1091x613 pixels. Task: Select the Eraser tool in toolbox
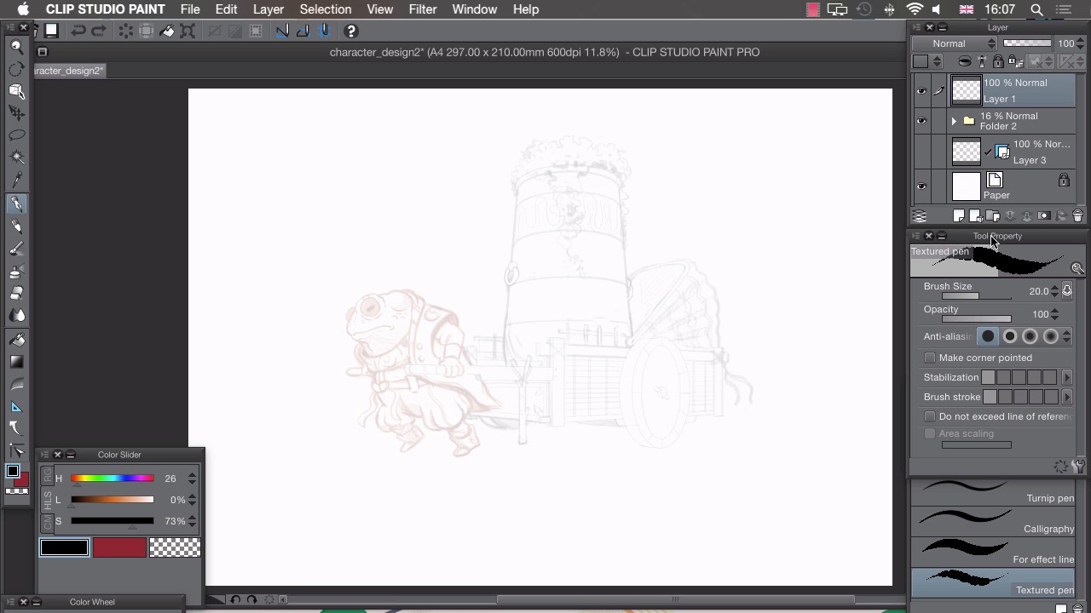point(16,293)
